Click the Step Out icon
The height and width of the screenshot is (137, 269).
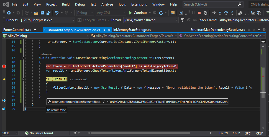[x=232, y=13]
